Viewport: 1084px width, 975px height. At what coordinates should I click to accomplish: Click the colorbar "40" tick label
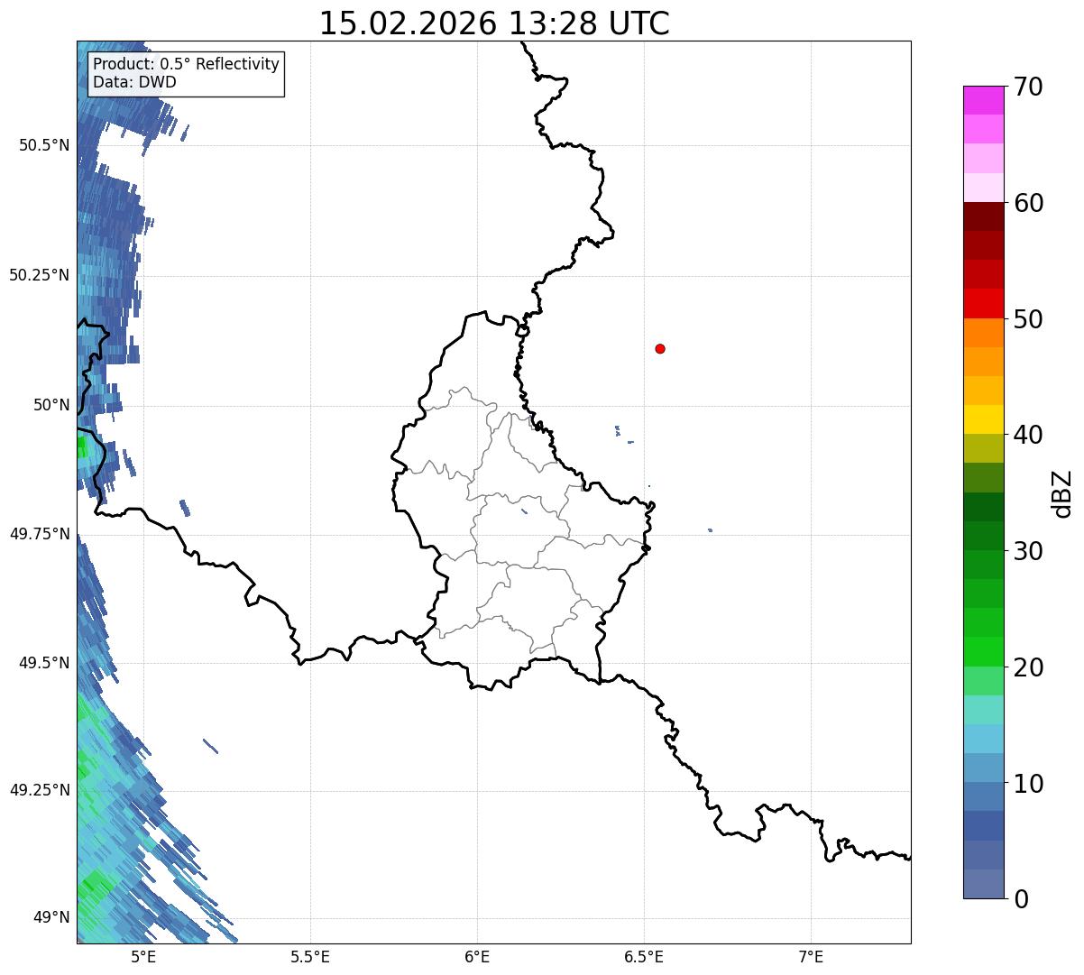tap(1029, 435)
